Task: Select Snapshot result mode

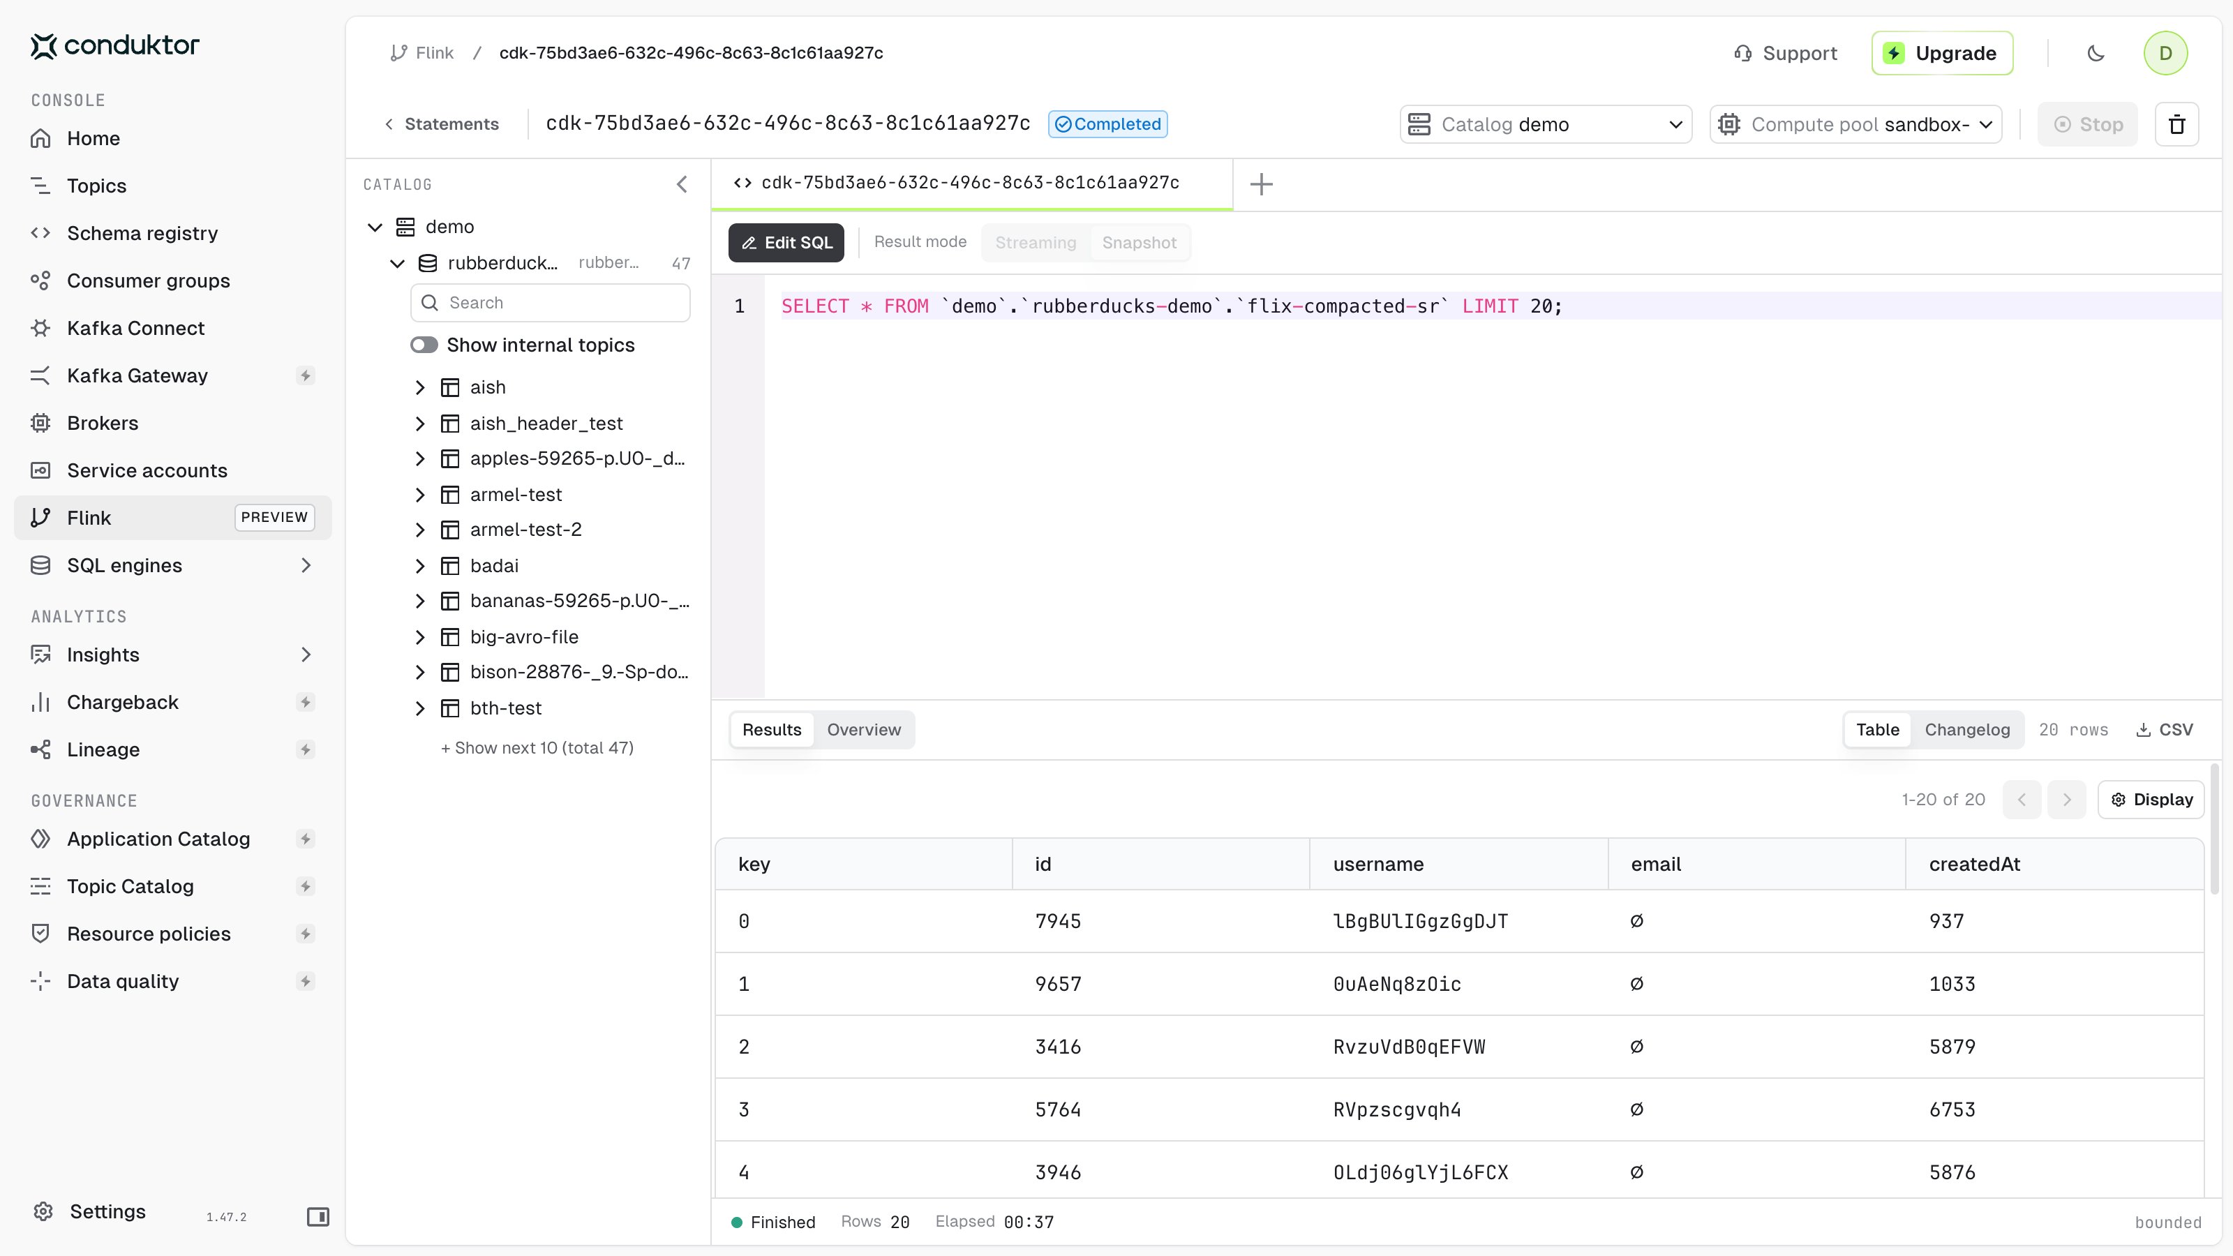Action: coord(1139,243)
